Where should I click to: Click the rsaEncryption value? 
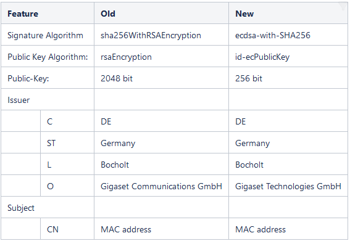(x=126, y=57)
